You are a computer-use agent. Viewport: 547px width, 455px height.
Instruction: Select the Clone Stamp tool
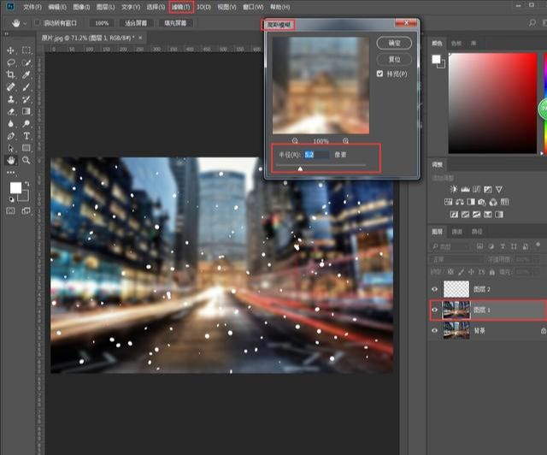tap(10, 99)
